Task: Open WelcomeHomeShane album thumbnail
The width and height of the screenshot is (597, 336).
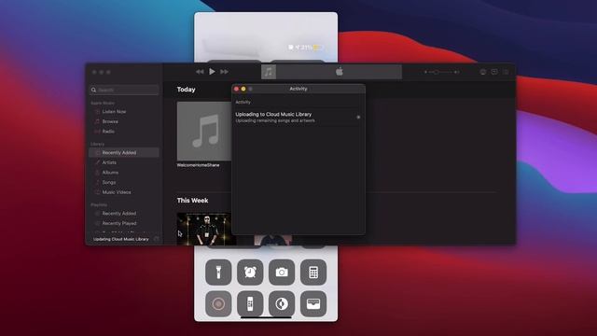Action: click(204, 131)
